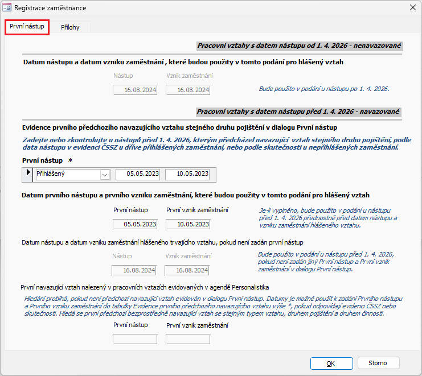The image size is (422, 376).
Task: Click the application icon in the title bar
Action: pyautogui.click(x=7, y=7)
